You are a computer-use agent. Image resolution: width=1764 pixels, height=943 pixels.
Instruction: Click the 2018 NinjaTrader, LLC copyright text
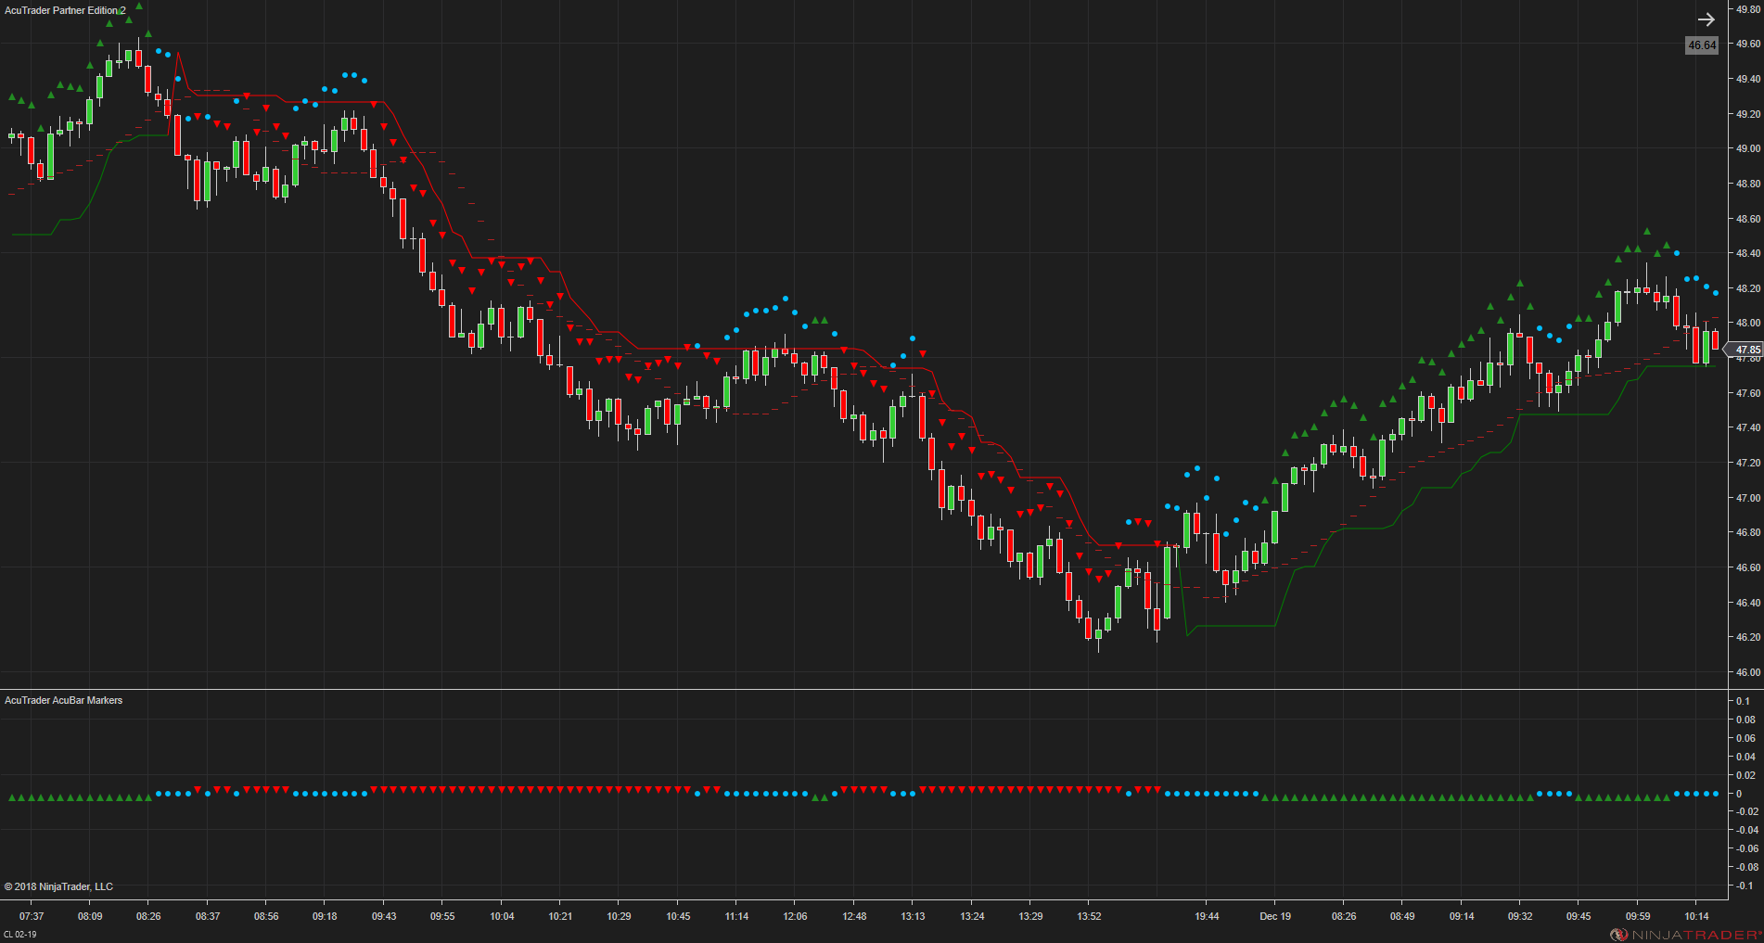click(x=58, y=886)
